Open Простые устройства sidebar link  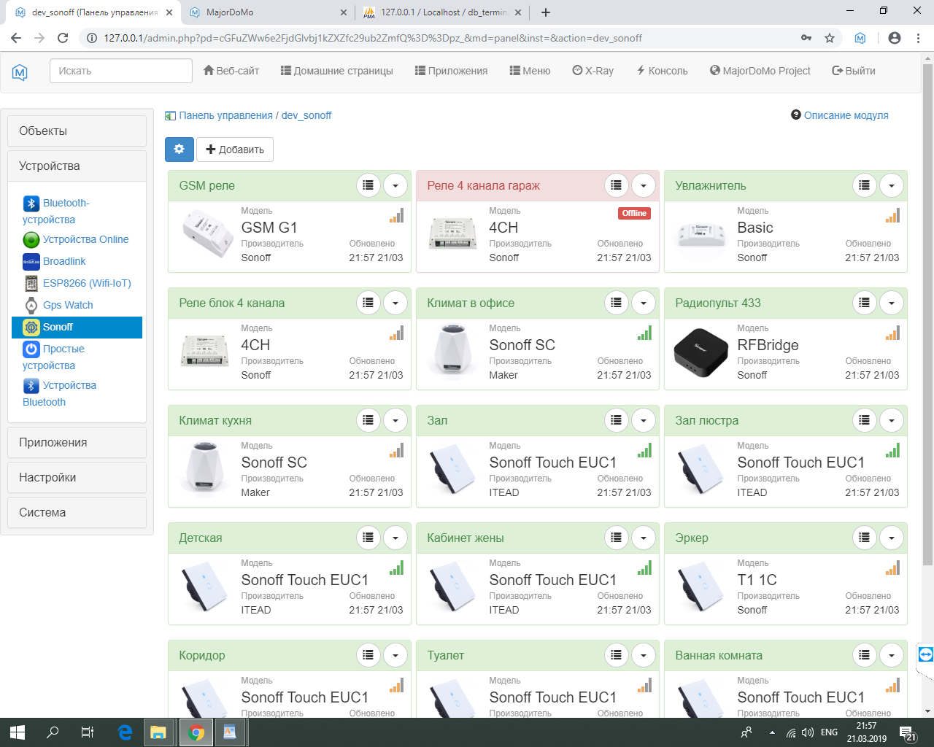click(x=54, y=357)
